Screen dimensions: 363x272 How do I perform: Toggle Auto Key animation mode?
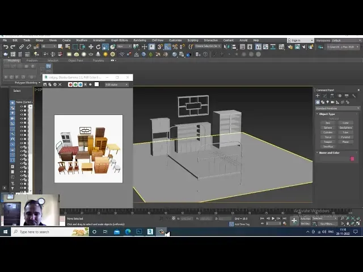(x=305, y=218)
